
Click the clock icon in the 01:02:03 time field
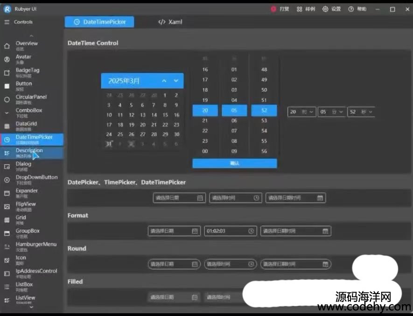click(251, 231)
